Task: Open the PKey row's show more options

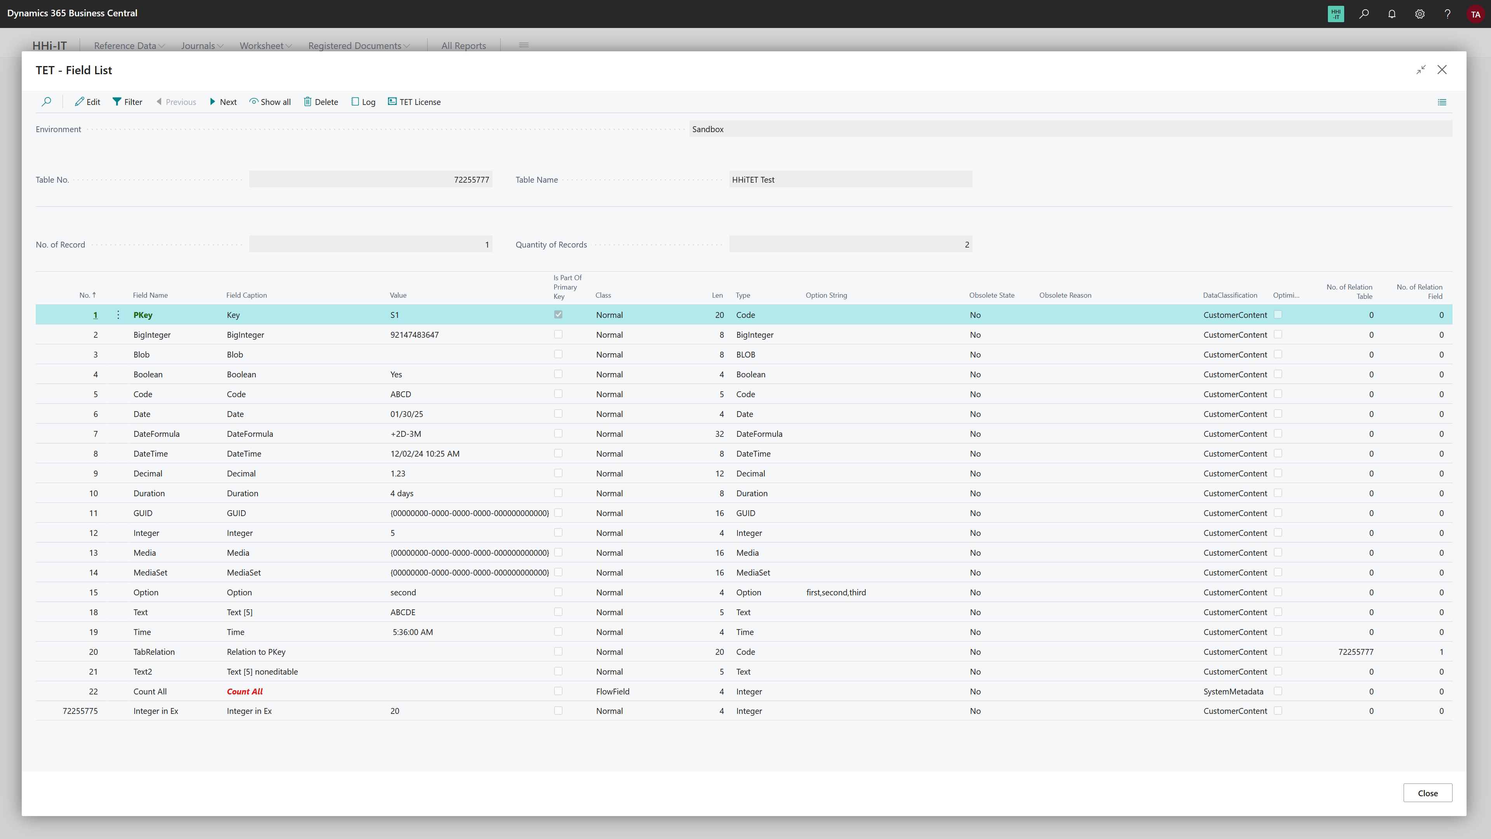Action: point(118,315)
